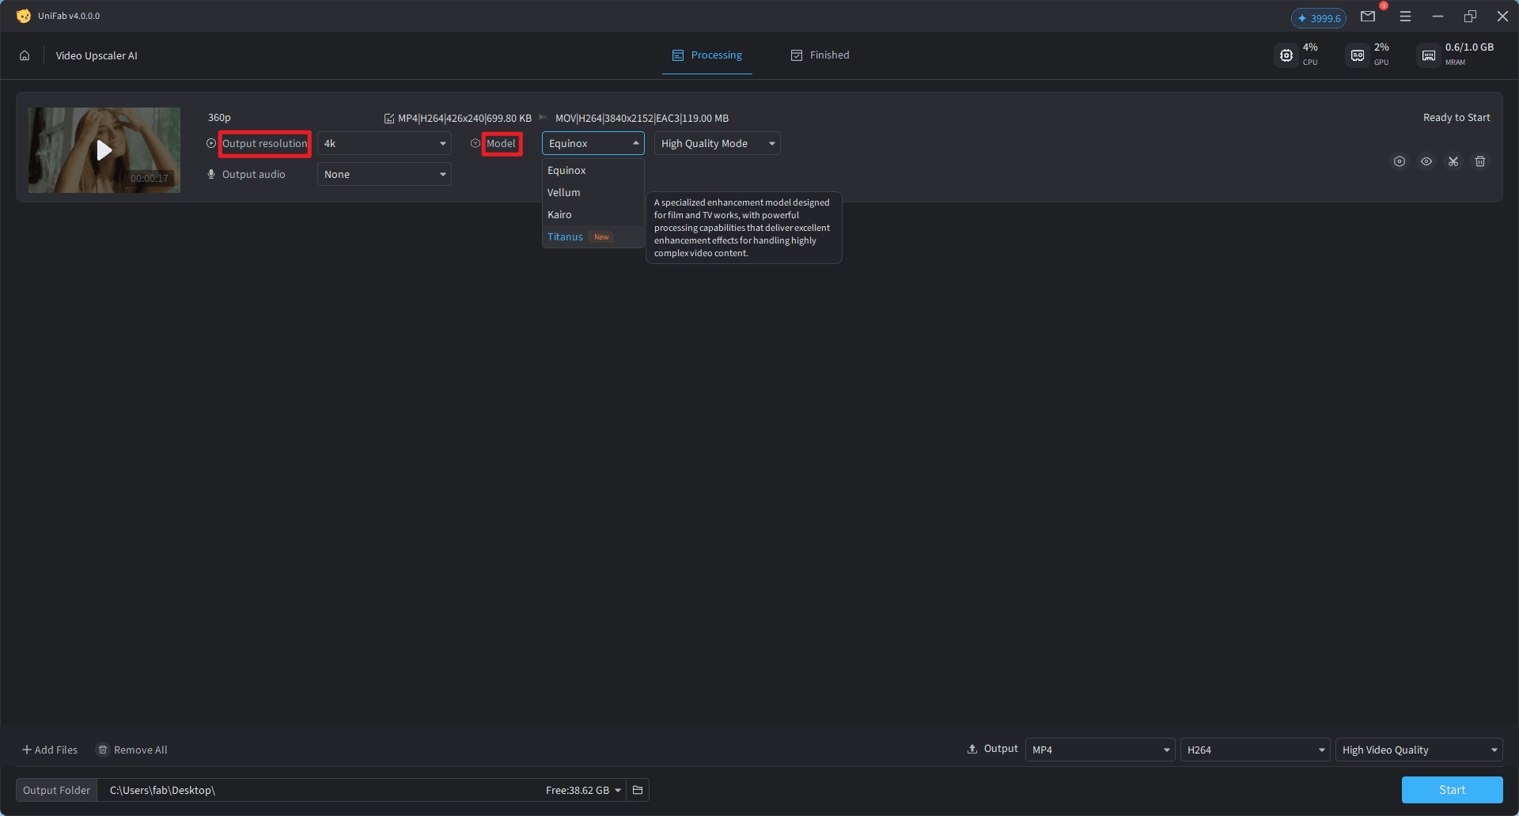Toggle preview with the eye icon
Image resolution: width=1519 pixels, height=816 pixels.
pyautogui.click(x=1426, y=161)
